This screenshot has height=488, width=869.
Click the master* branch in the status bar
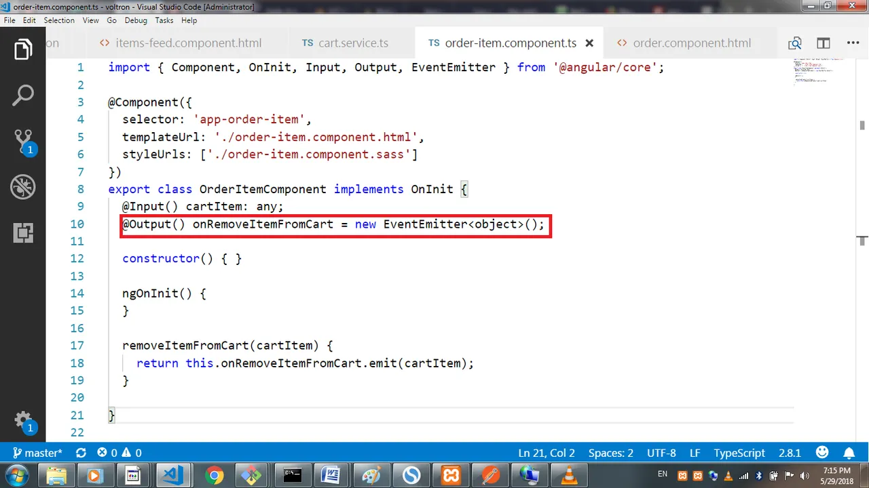pyautogui.click(x=37, y=453)
